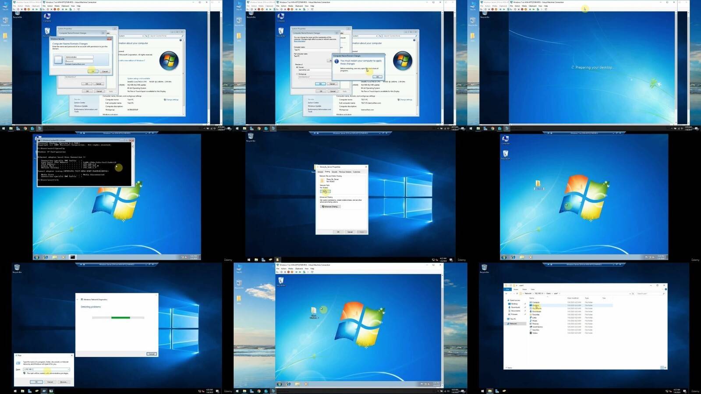
Task: Select the Videos folder in user1 file list
Action: click(x=534, y=333)
